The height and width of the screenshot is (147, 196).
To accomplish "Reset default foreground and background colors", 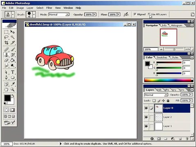I will (x=5, y=103).
